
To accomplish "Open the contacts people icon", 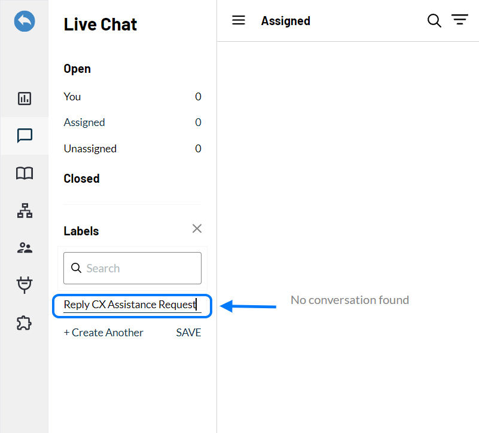I will [x=25, y=248].
